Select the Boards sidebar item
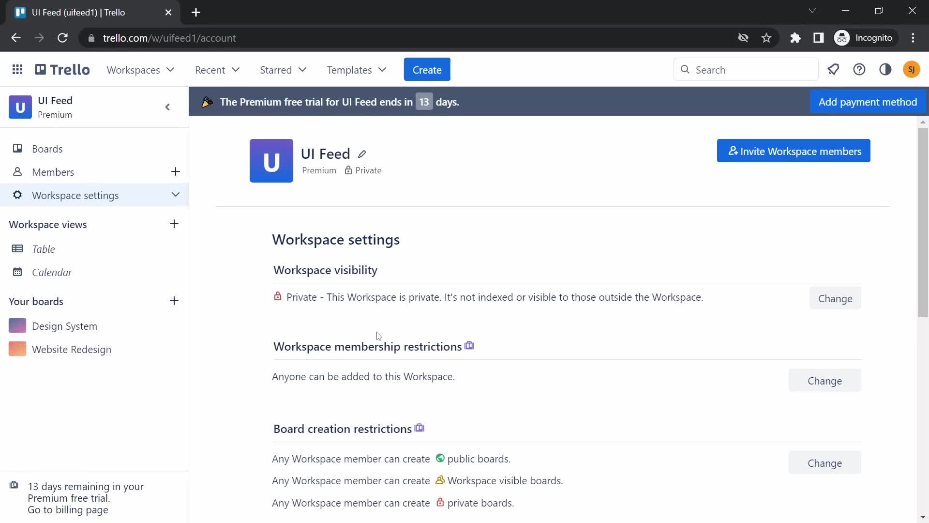The image size is (929, 523). [x=47, y=148]
